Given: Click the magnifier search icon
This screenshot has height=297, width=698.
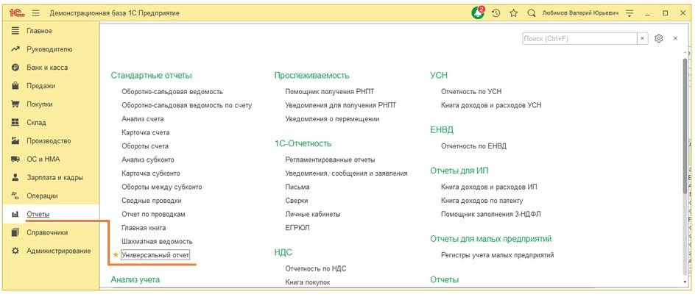Looking at the screenshot, I should pyautogui.click(x=531, y=13).
